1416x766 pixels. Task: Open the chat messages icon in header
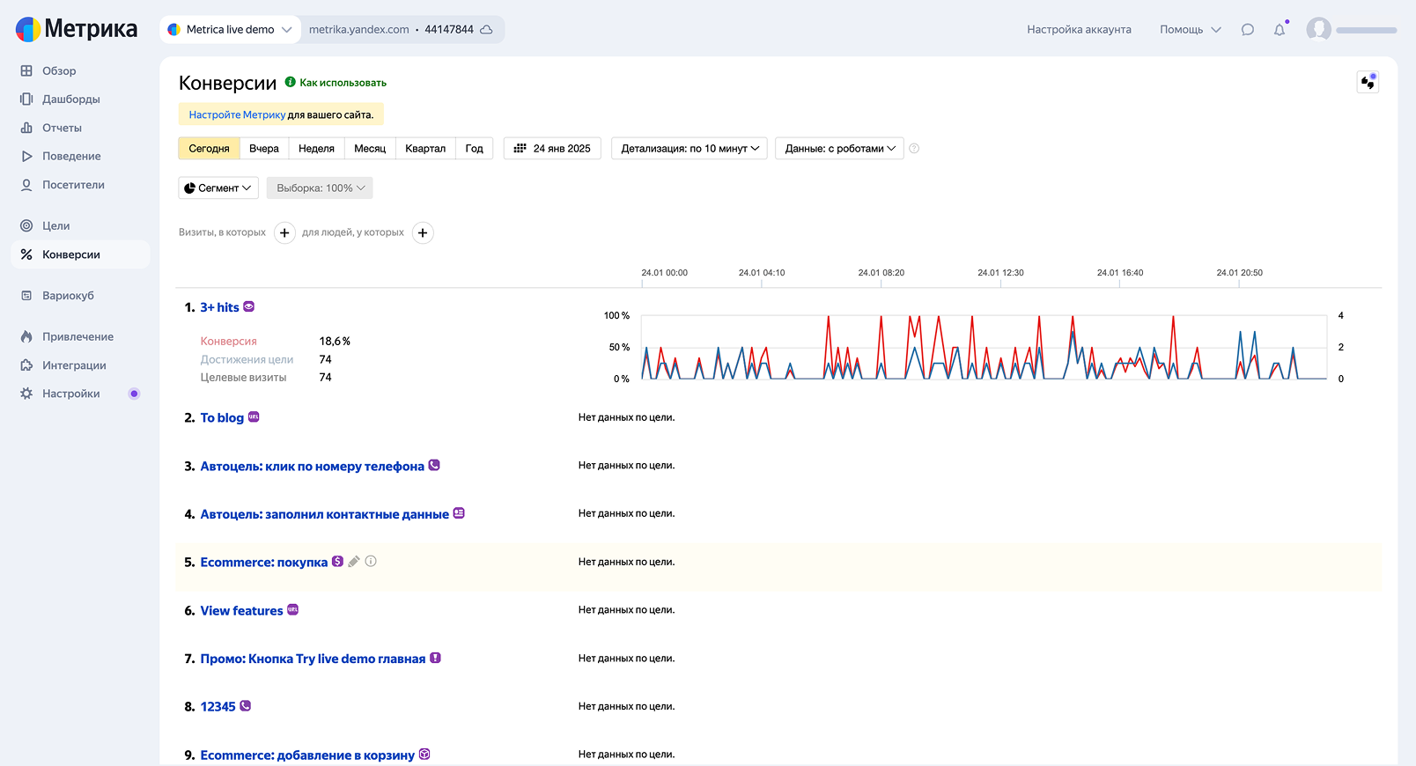click(x=1247, y=30)
